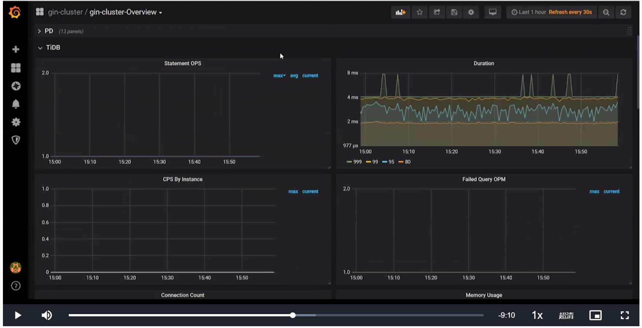Play the video
The image size is (642, 328).
(18, 315)
